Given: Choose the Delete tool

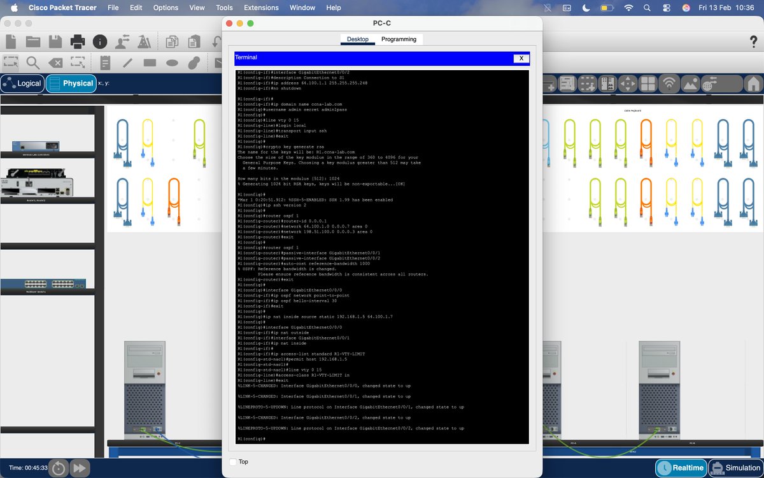Looking at the screenshot, I should 55,62.
